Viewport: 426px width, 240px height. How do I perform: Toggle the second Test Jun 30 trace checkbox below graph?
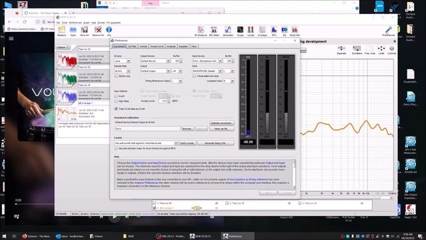[227, 203]
